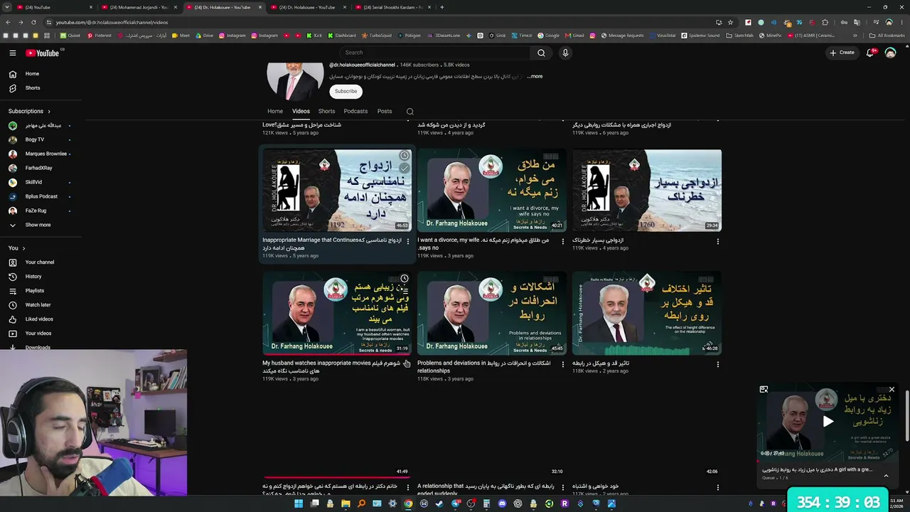Screen dimensions: 910x512
Task: Expand the Subscriptions section
Action: click(29, 112)
